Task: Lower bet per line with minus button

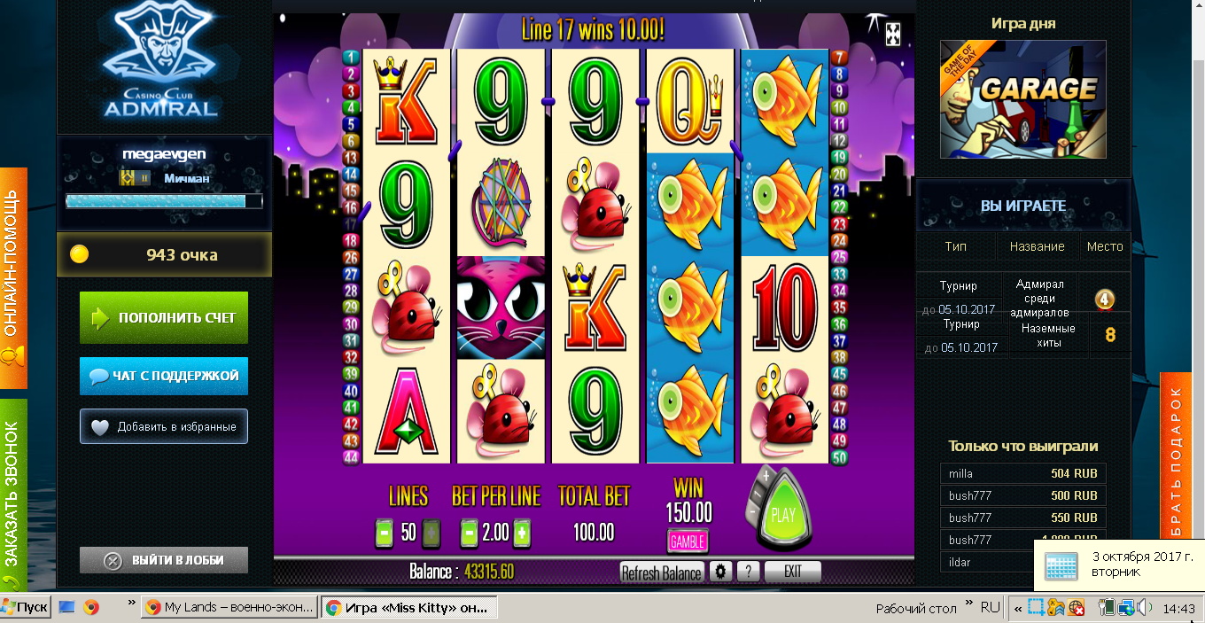Action: pos(470,533)
